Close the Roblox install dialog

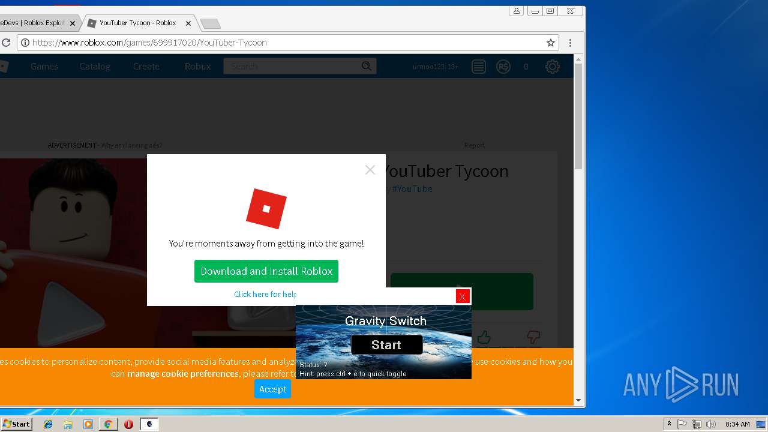point(370,170)
